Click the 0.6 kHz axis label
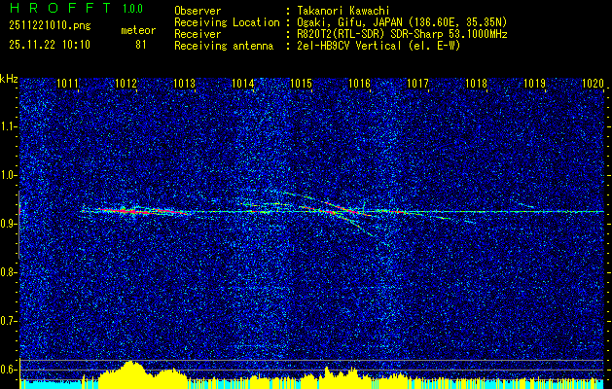This screenshot has width=612, height=389. [x=9, y=370]
